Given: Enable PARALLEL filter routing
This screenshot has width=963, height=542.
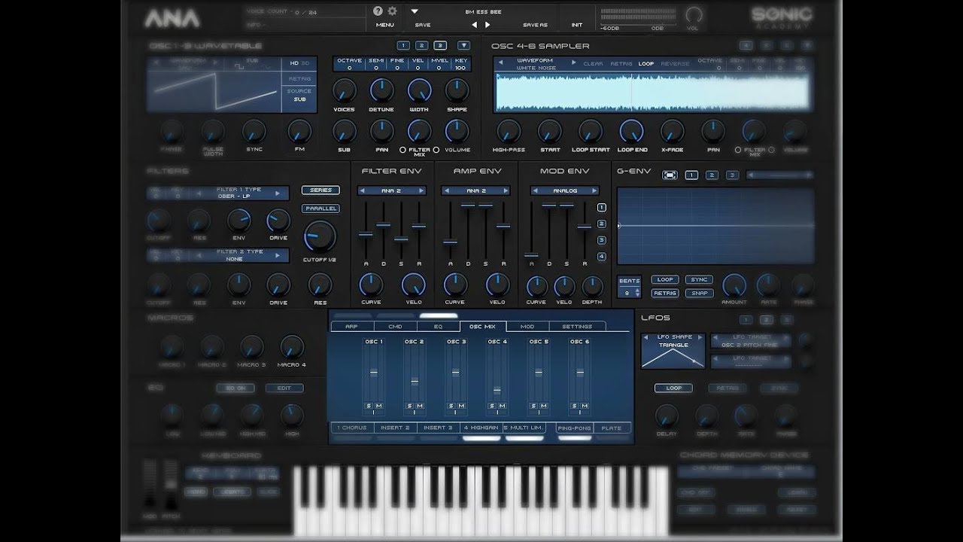Looking at the screenshot, I should (320, 209).
